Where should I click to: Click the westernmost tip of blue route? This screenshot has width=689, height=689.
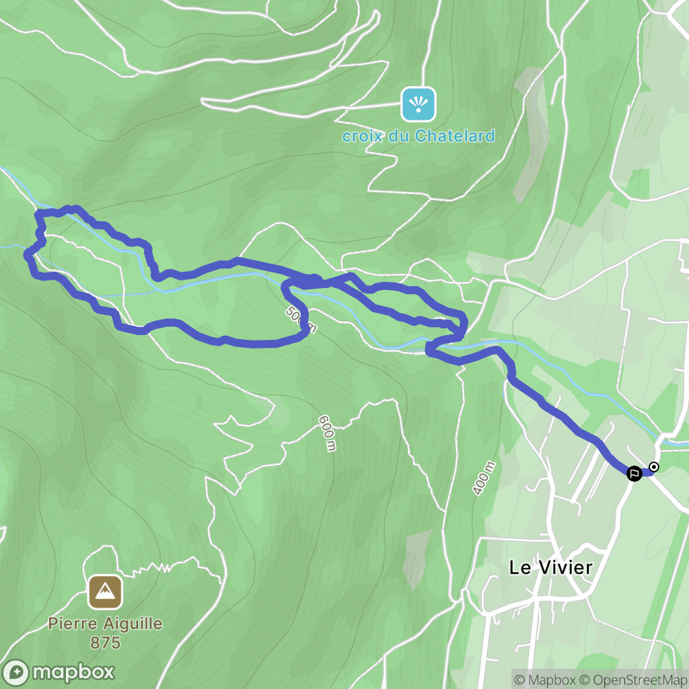pyautogui.click(x=27, y=253)
